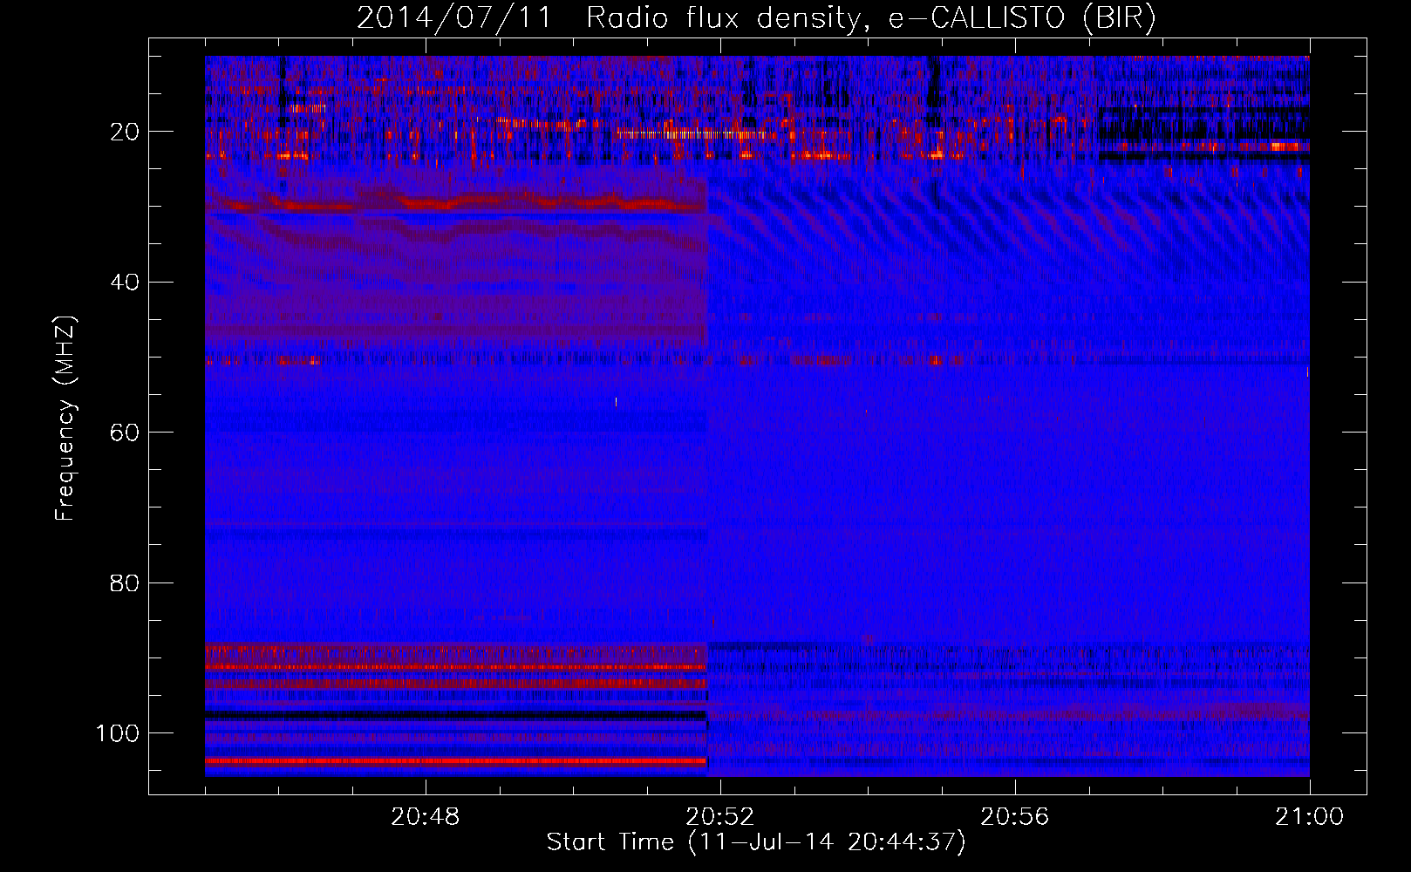Click the "Frequency (MHZ)" y-axis label

point(65,419)
